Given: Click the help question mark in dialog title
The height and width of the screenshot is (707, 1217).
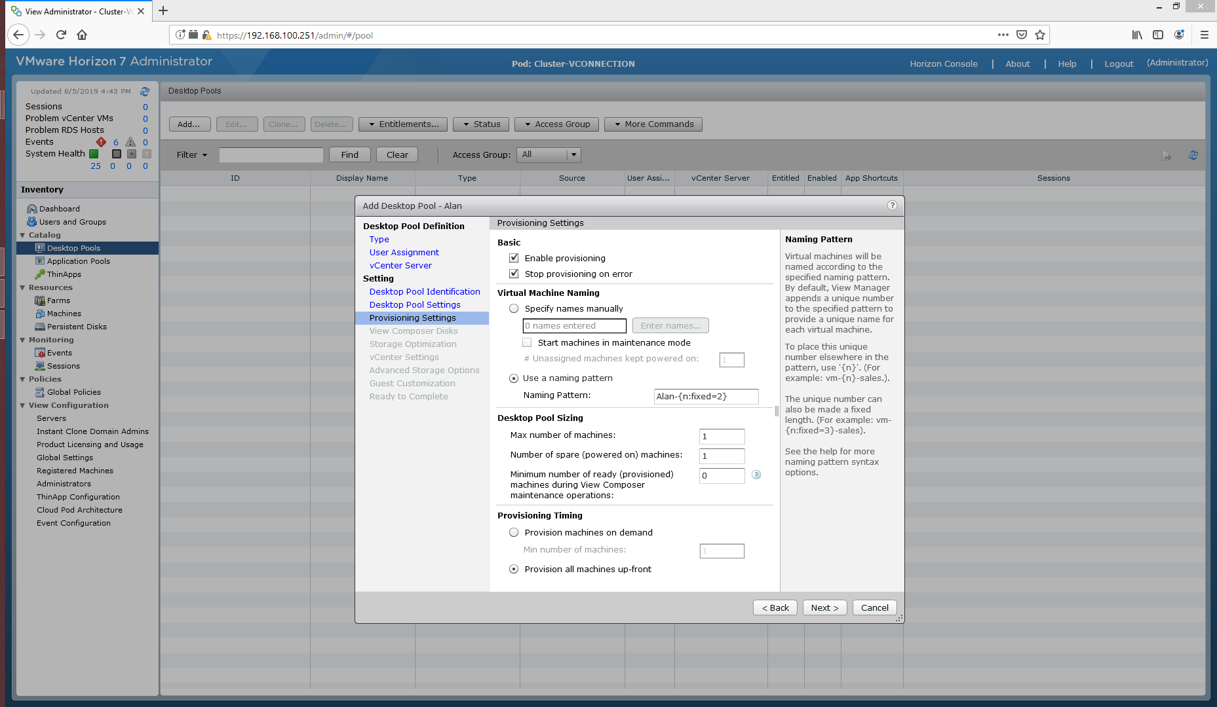Looking at the screenshot, I should 891,206.
